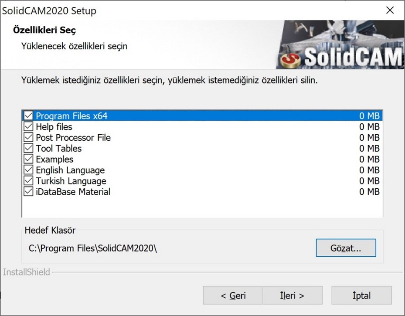The width and height of the screenshot is (405, 316).
Task: Toggle the Post Processor File checkbox
Action: (28, 137)
